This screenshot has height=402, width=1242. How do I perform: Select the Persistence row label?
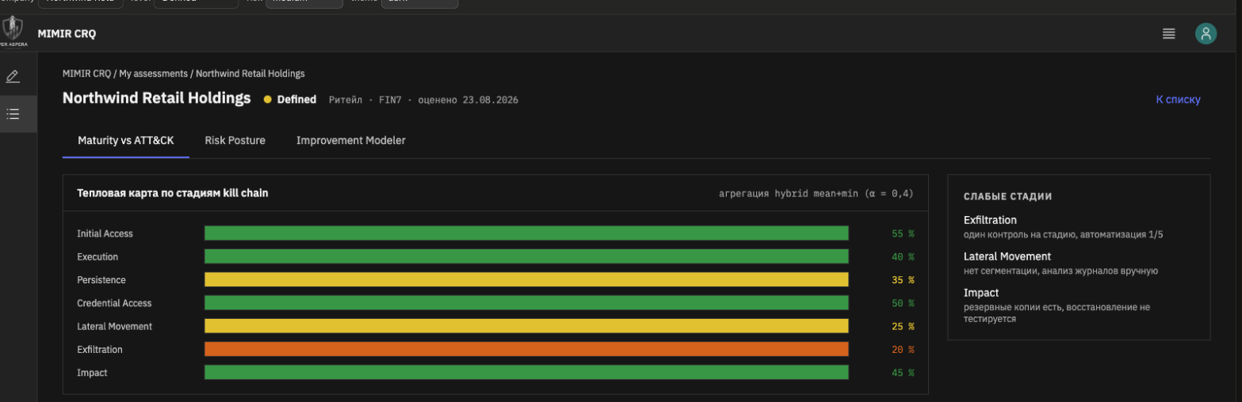[101, 280]
